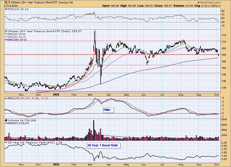This screenshot has height=167, width=231.
Task: Click the volume EMA(50) 9,728,270 legend
Action: click(x=17, y=123)
